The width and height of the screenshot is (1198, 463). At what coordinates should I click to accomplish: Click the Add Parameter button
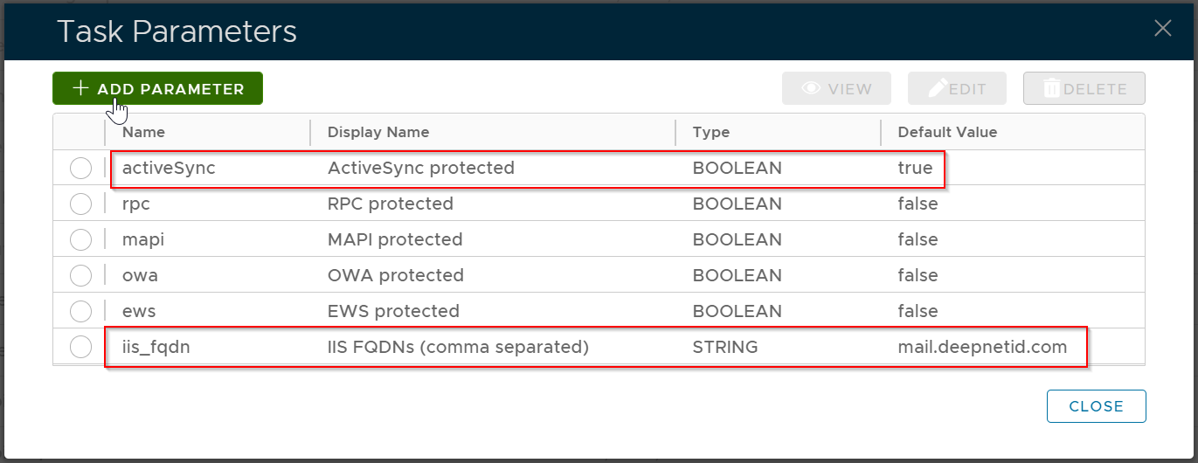[157, 88]
